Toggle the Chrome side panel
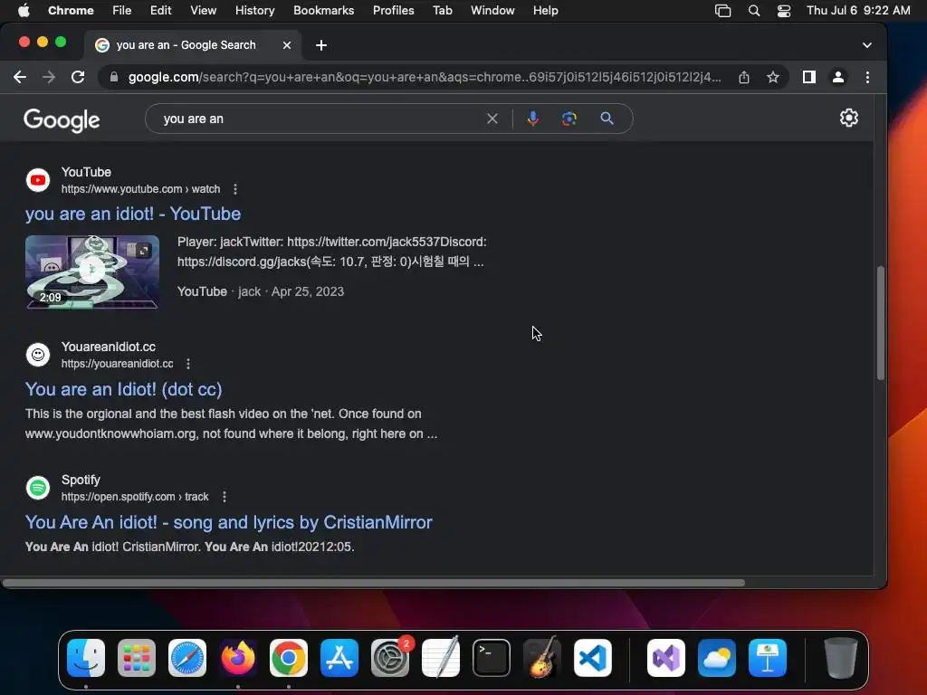Screen dimensions: 927x695 click(808, 77)
